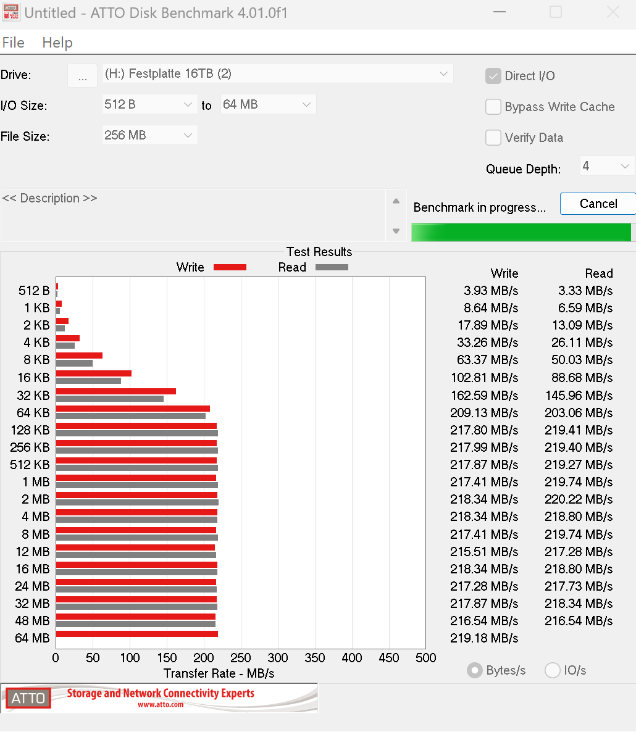This screenshot has height=732, width=636.
Task: Click the ATTO app icon in title bar
Action: point(10,12)
